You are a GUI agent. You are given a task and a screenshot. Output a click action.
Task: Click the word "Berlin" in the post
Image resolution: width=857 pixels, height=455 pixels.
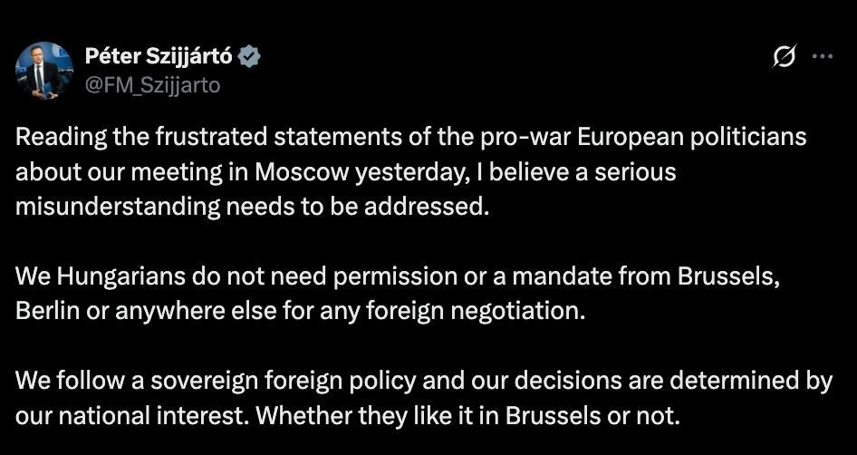tap(45, 311)
